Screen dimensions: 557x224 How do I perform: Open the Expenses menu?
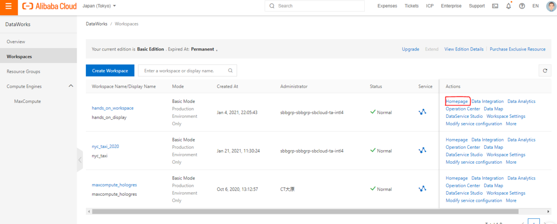tap(387, 6)
